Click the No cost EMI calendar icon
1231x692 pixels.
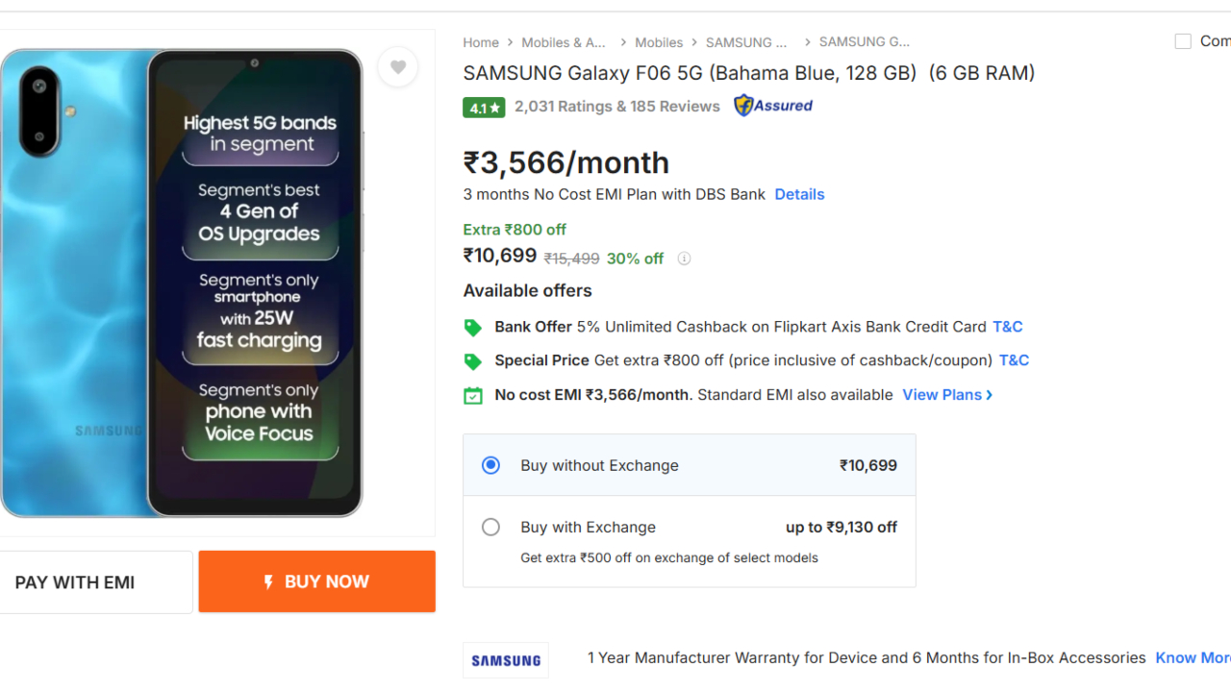pos(473,395)
